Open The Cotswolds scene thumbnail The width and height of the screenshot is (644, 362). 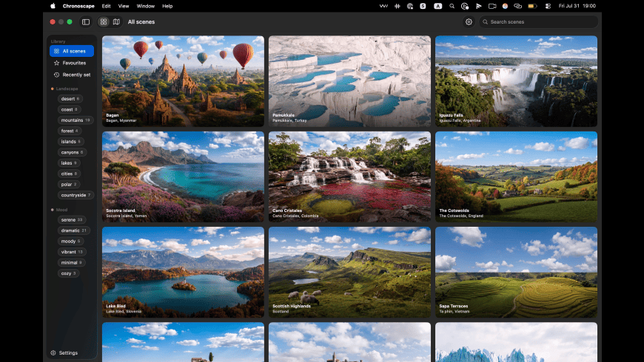(516, 177)
